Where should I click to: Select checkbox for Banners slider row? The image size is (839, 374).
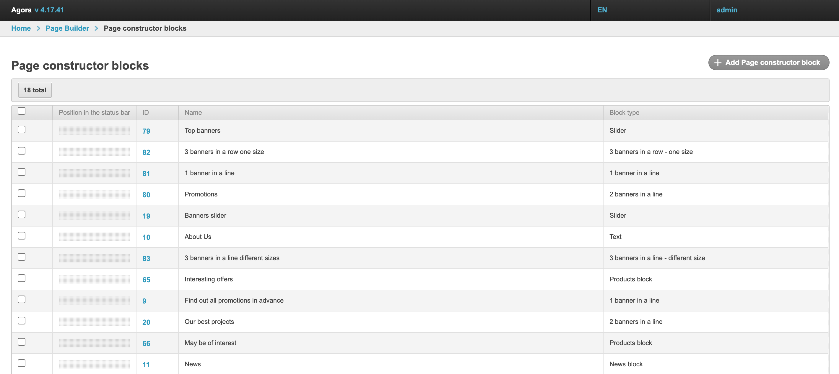(x=22, y=214)
